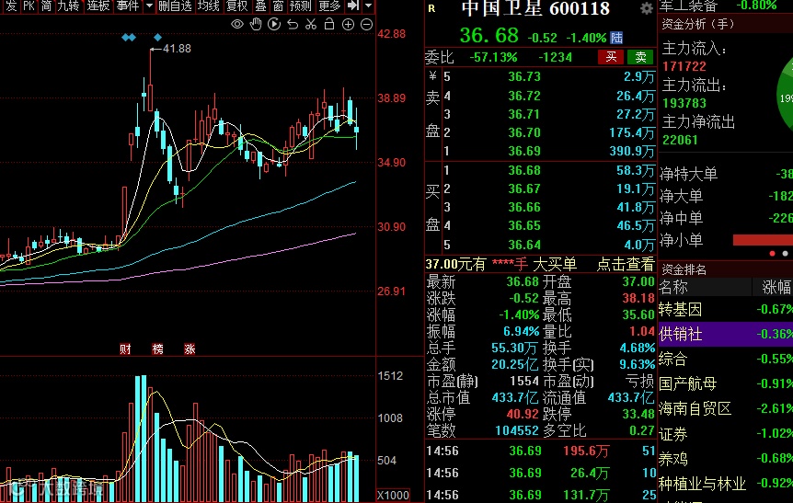Click the 窗 window button

278,6
